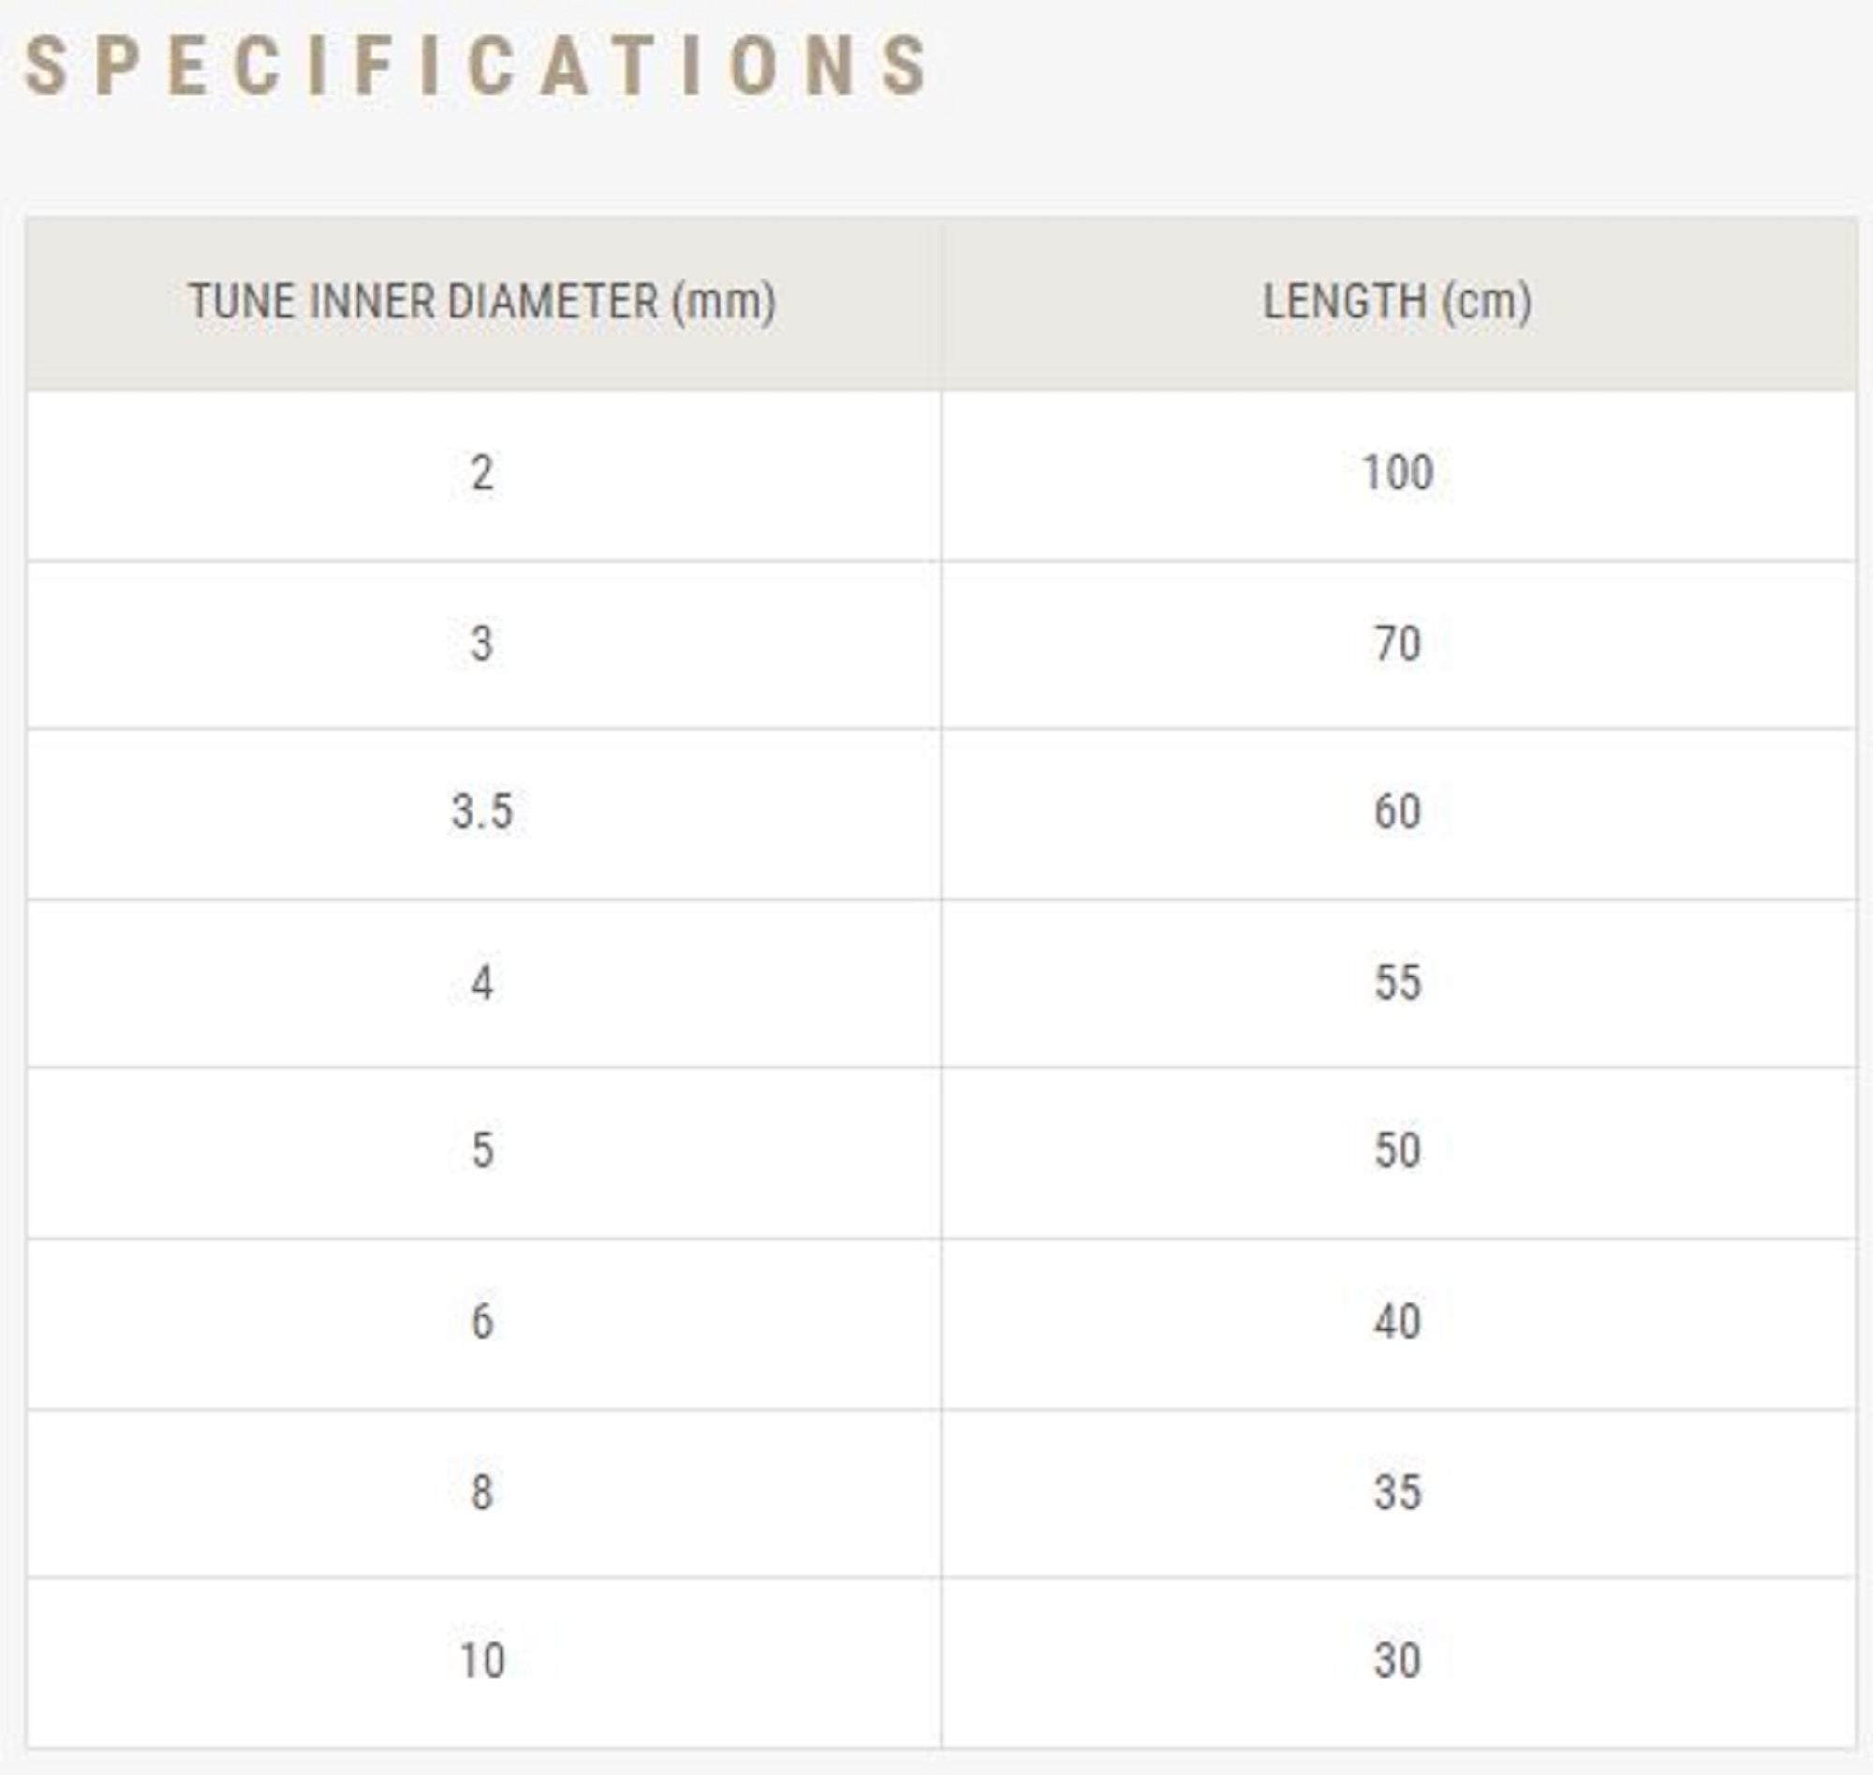Viewport: 1873px width, 1775px height.
Task: Select the TUNE INNER DIAMETER (mm) column header
Action: (482, 302)
